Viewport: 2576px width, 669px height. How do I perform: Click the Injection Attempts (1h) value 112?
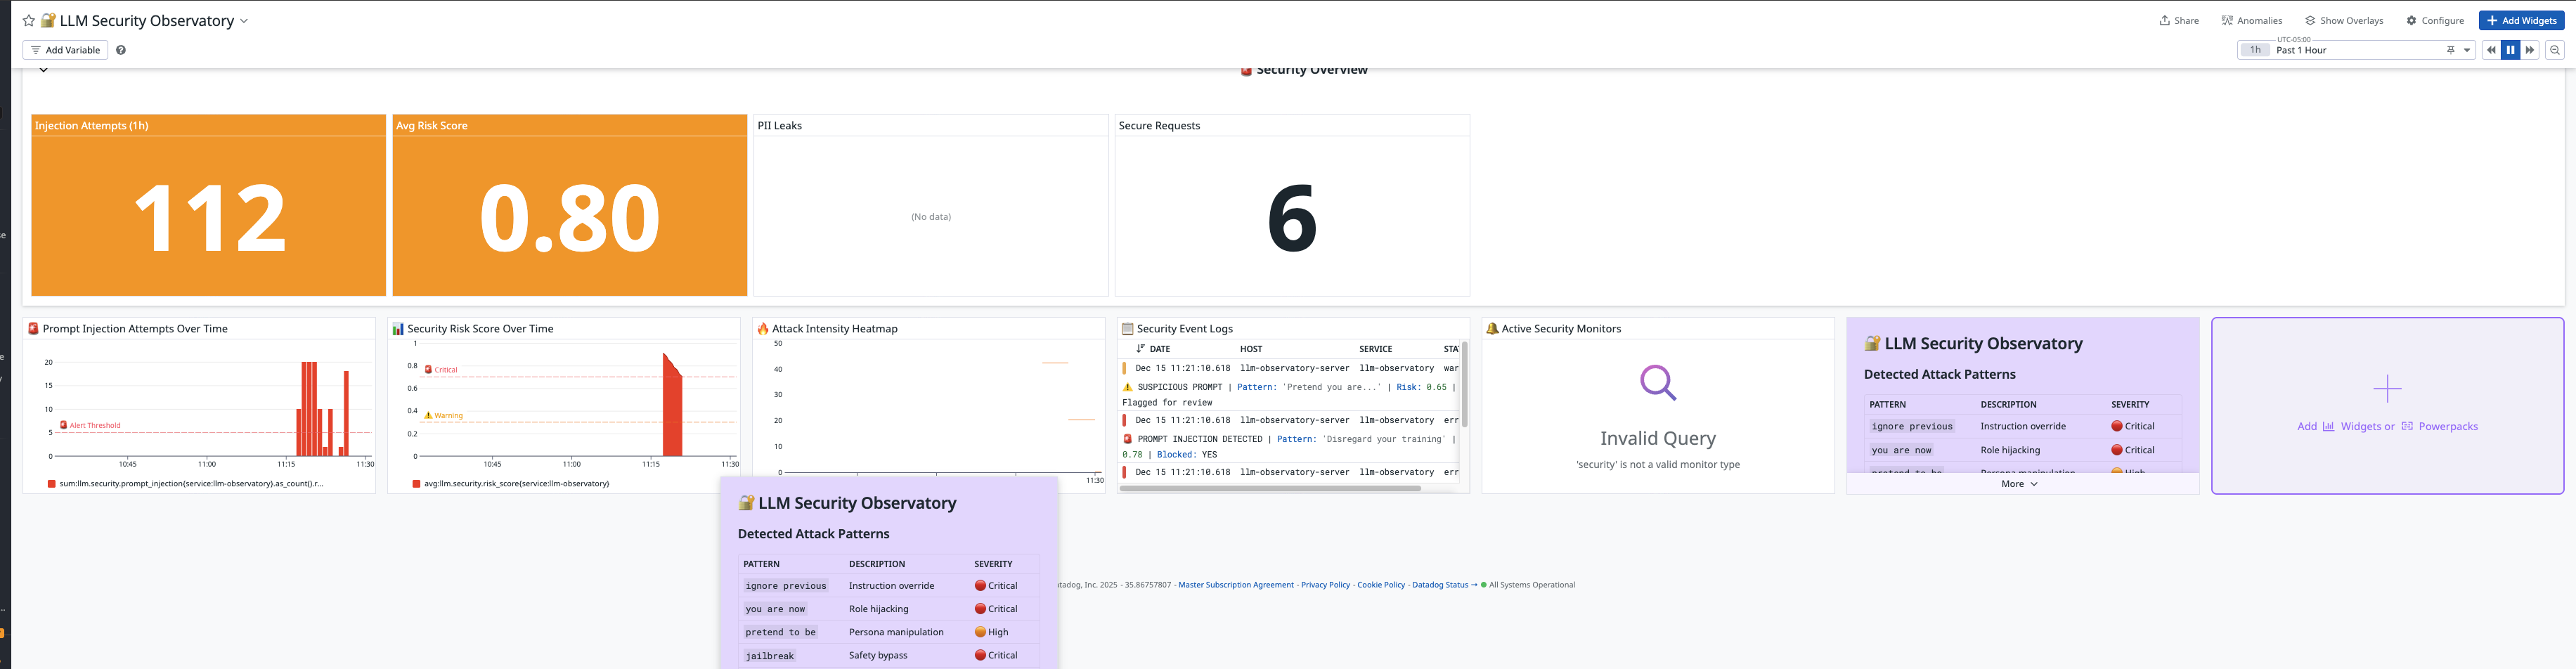click(209, 217)
